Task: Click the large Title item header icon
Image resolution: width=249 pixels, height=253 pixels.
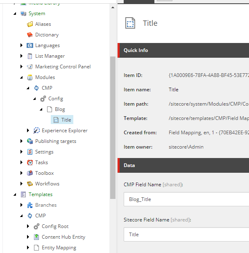Action: 130,23
